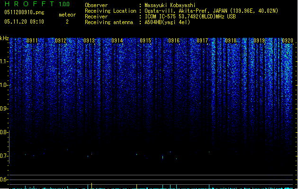Screen dimensions: 298x189
Task: Click the ICOM IC-575 receiver text
Action: 190,17
